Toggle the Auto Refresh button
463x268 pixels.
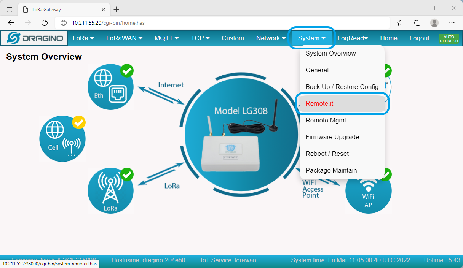449,39
